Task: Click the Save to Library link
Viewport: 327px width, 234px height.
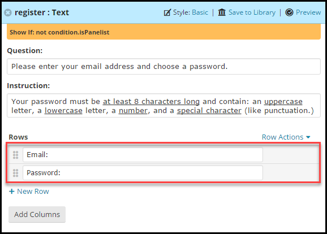Action: (x=252, y=12)
